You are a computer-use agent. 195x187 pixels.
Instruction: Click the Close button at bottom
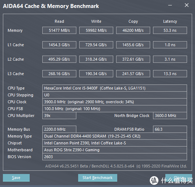tap(179, 178)
